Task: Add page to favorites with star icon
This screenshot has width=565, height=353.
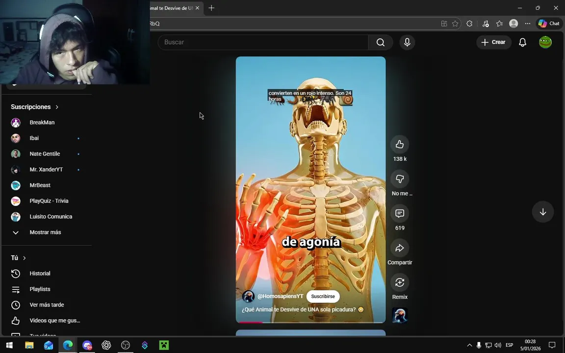Action: (x=455, y=24)
